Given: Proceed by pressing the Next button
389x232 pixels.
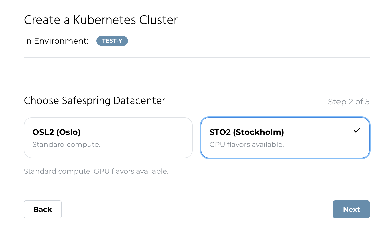Looking at the screenshot, I should click(x=351, y=209).
